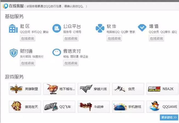179x123 pixels.
Task: Click the 英雄联盟 game logo
Action: pyautogui.click(x=16, y=89)
